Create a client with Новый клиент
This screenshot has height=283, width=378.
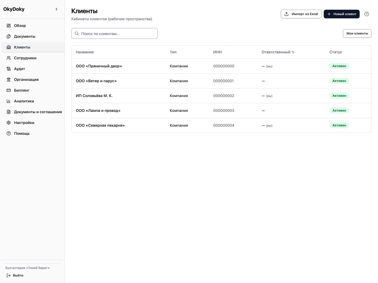pos(342,14)
